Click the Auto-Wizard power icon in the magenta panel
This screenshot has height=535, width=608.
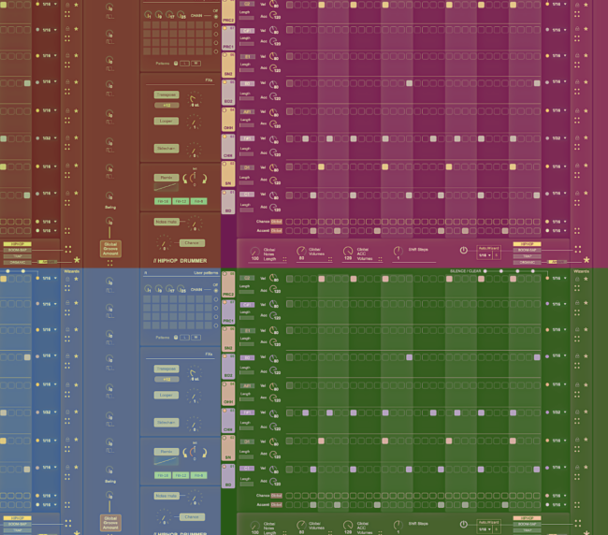point(463,251)
